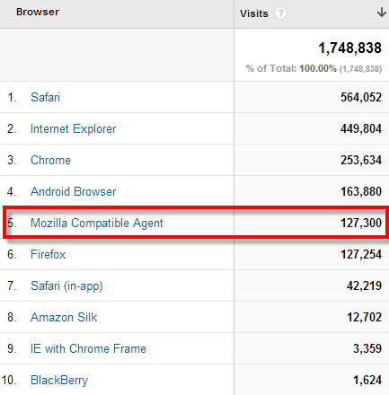Open the Firefox browser link
The width and height of the screenshot is (389, 395).
[48, 254]
